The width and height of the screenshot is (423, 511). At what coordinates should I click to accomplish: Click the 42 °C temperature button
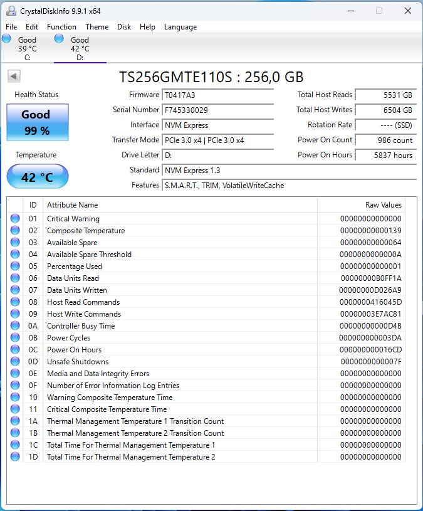(x=38, y=177)
